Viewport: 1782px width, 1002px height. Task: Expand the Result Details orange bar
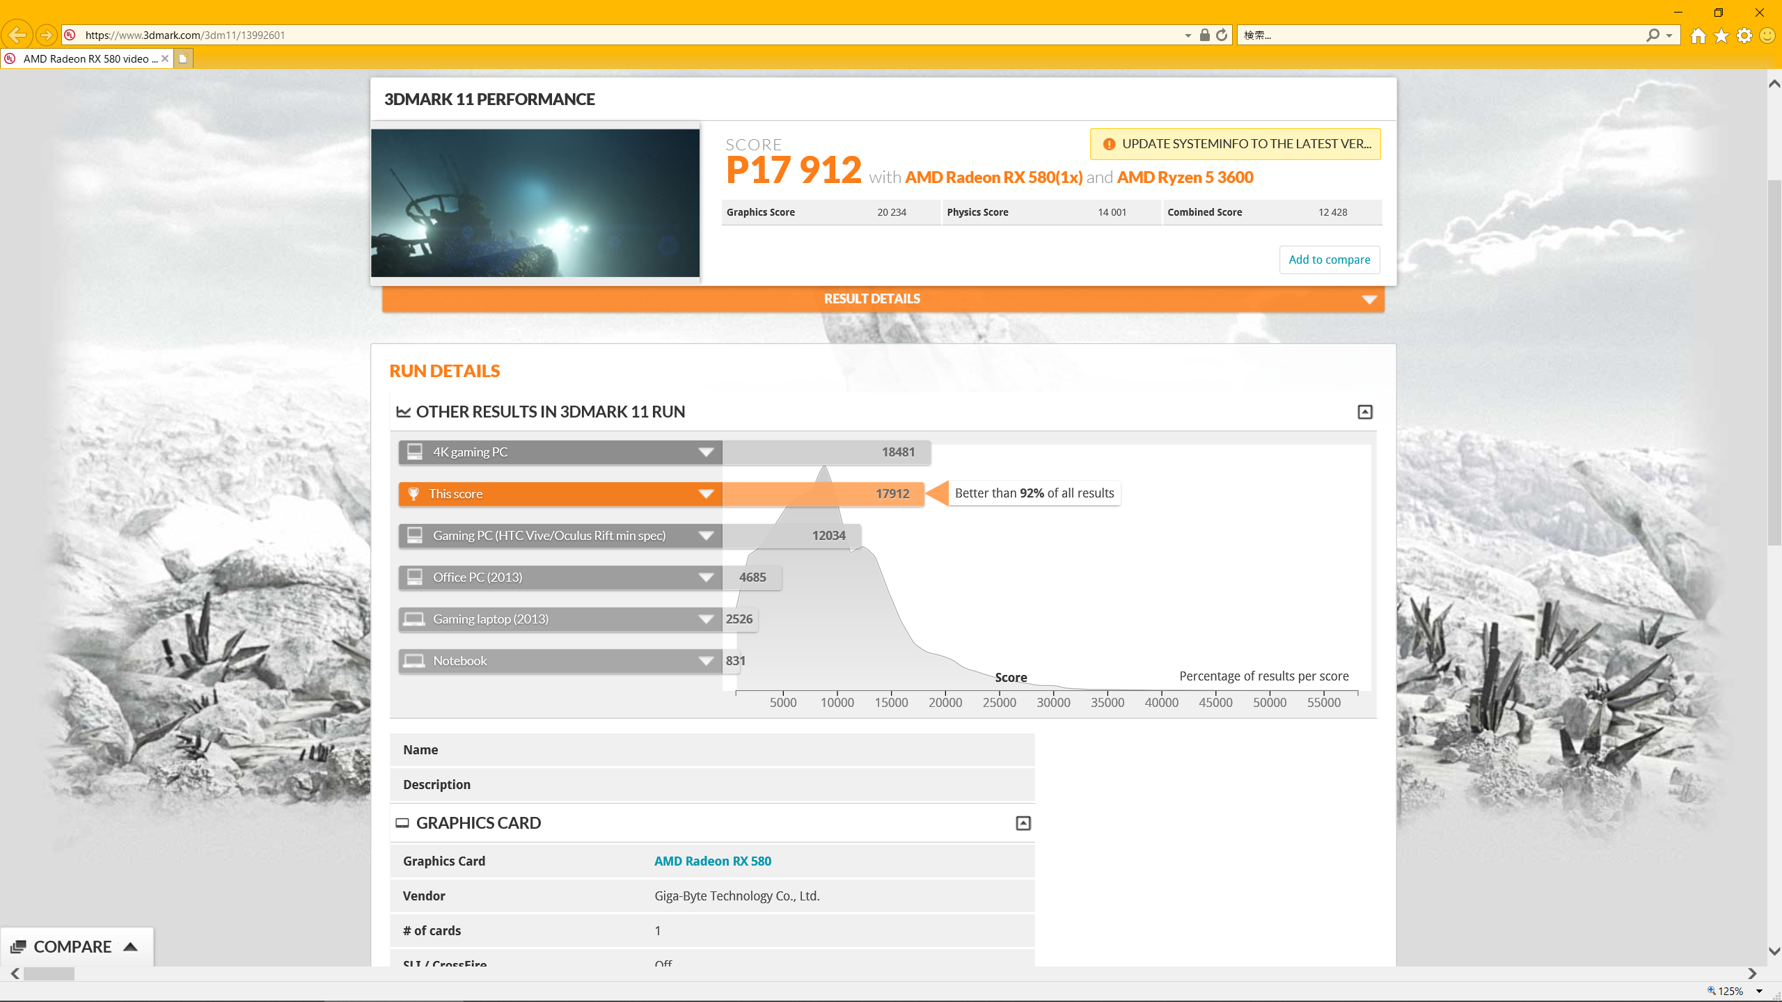pos(883,299)
